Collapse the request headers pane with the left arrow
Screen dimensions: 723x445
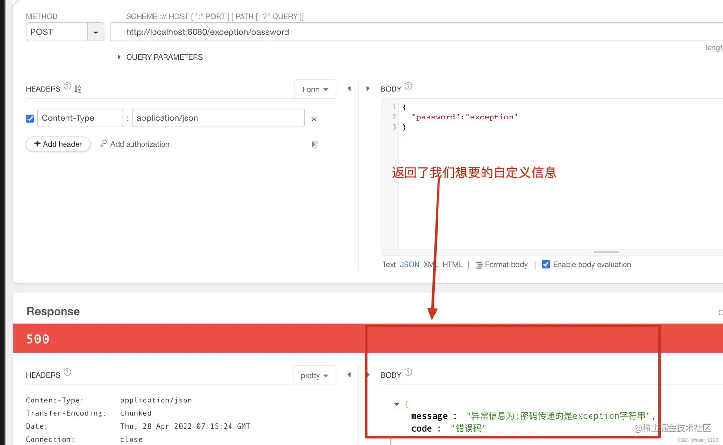tap(349, 89)
